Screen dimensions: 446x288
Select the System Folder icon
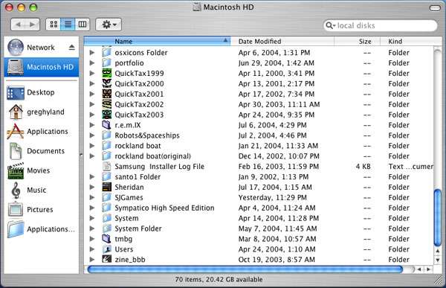tap(106, 228)
